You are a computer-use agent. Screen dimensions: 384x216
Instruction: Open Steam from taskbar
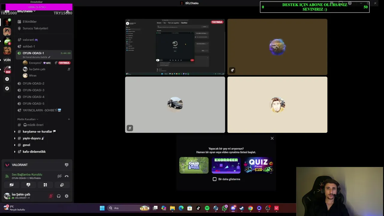click(241, 208)
